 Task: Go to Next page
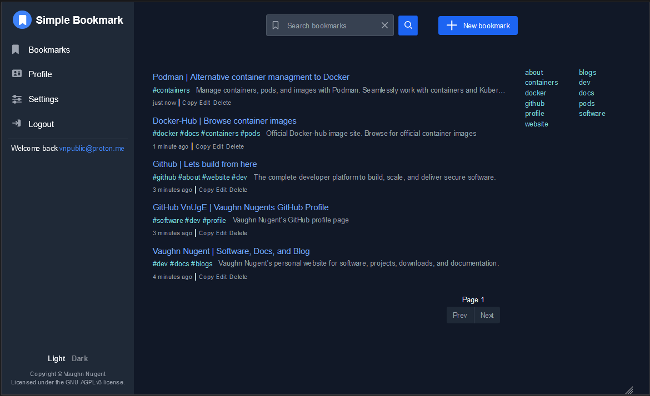(487, 316)
